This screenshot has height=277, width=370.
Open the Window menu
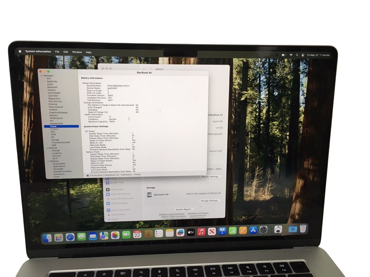77,52
